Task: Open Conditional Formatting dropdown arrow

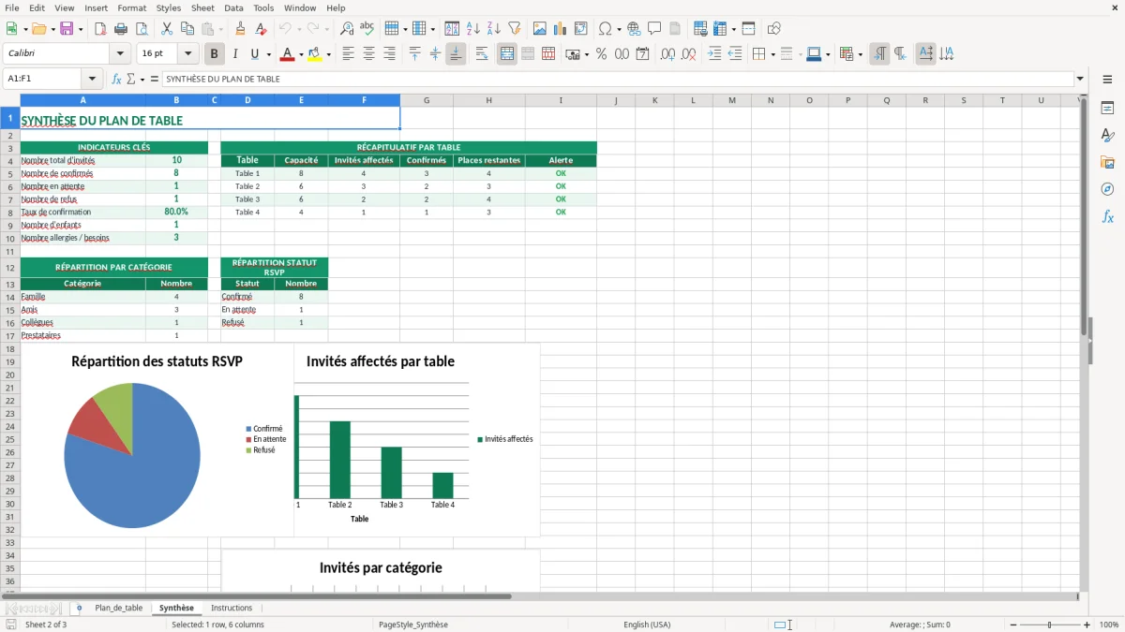Action: (x=860, y=54)
